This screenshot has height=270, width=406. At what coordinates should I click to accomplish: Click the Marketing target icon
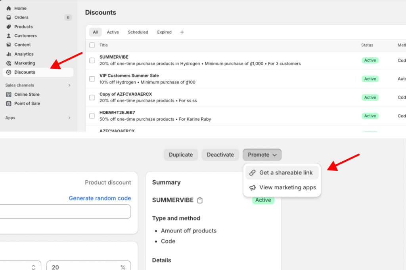(9, 63)
